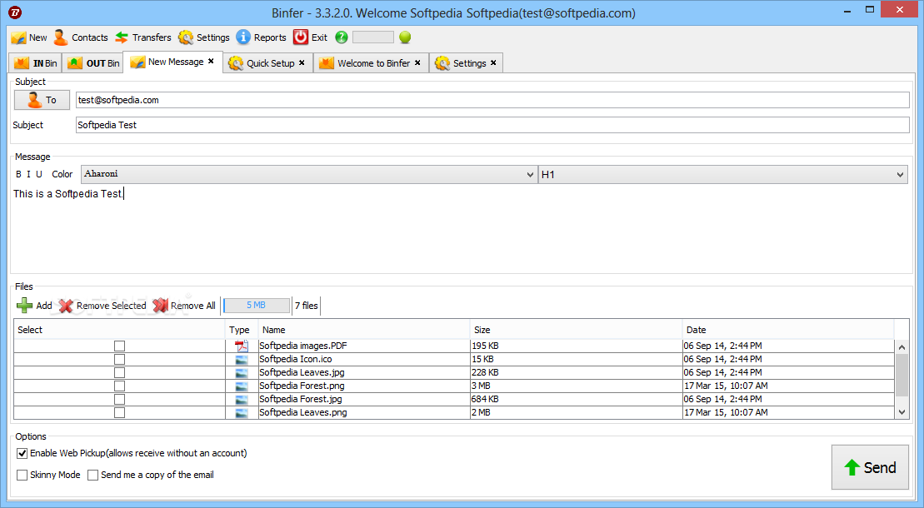This screenshot has height=508, width=924.
Task: Click the image icon for Softpedia Forest.jpg
Action: pyautogui.click(x=242, y=400)
